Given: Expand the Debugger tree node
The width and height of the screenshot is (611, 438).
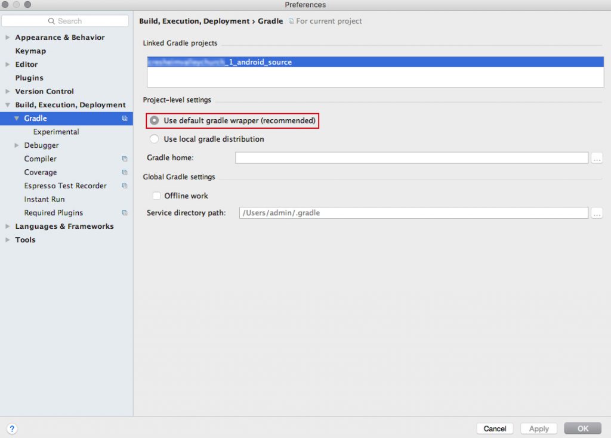Looking at the screenshot, I should tap(17, 145).
